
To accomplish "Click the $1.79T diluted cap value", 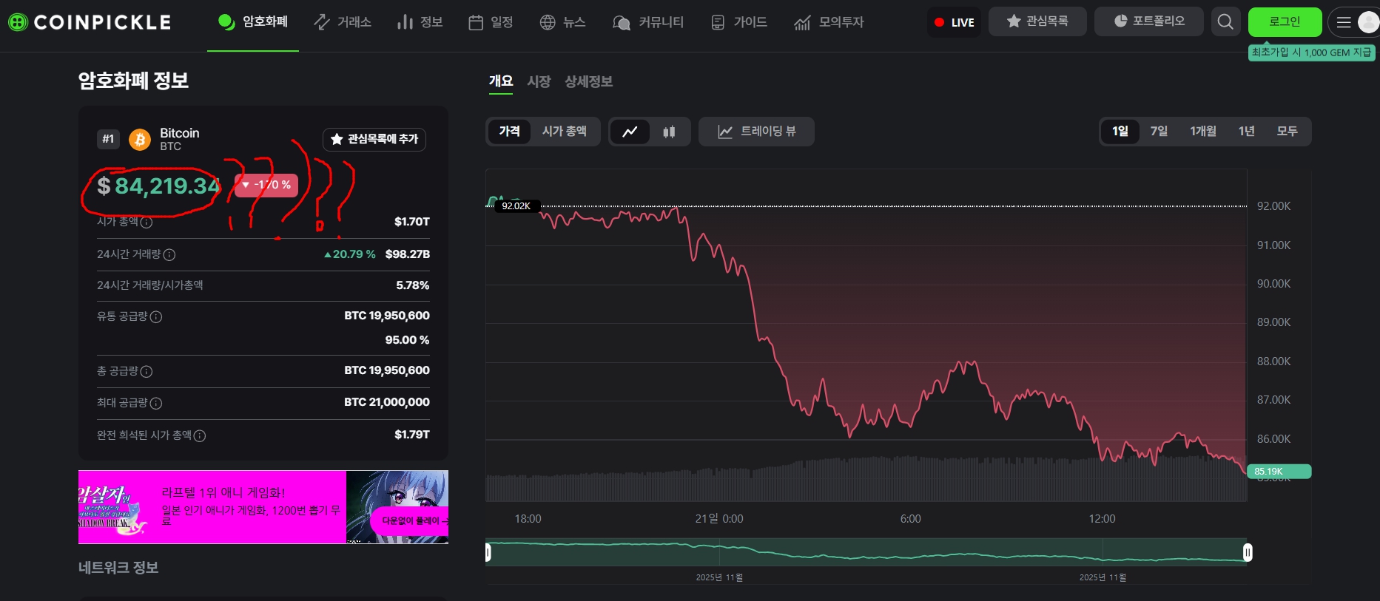I will [412, 435].
